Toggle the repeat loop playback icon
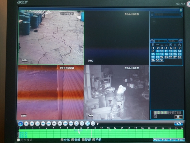190x143 pixels. point(77,124)
